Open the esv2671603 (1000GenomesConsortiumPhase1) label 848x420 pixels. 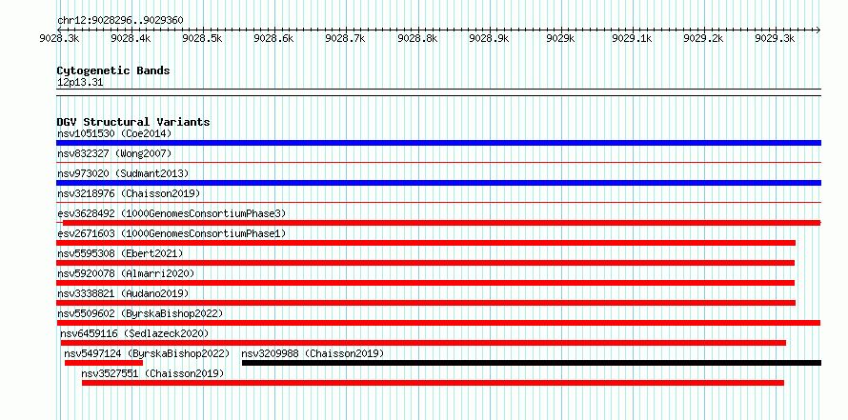tap(172, 233)
